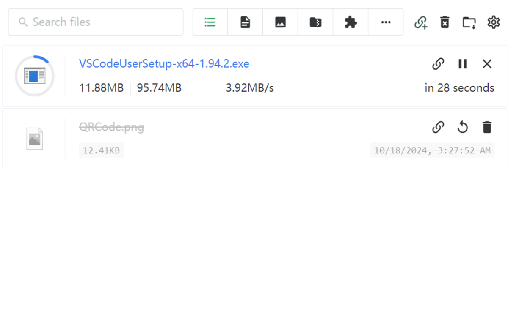Copy link for QRCode.png
Image resolution: width=508 pixels, height=317 pixels.
[x=438, y=127]
